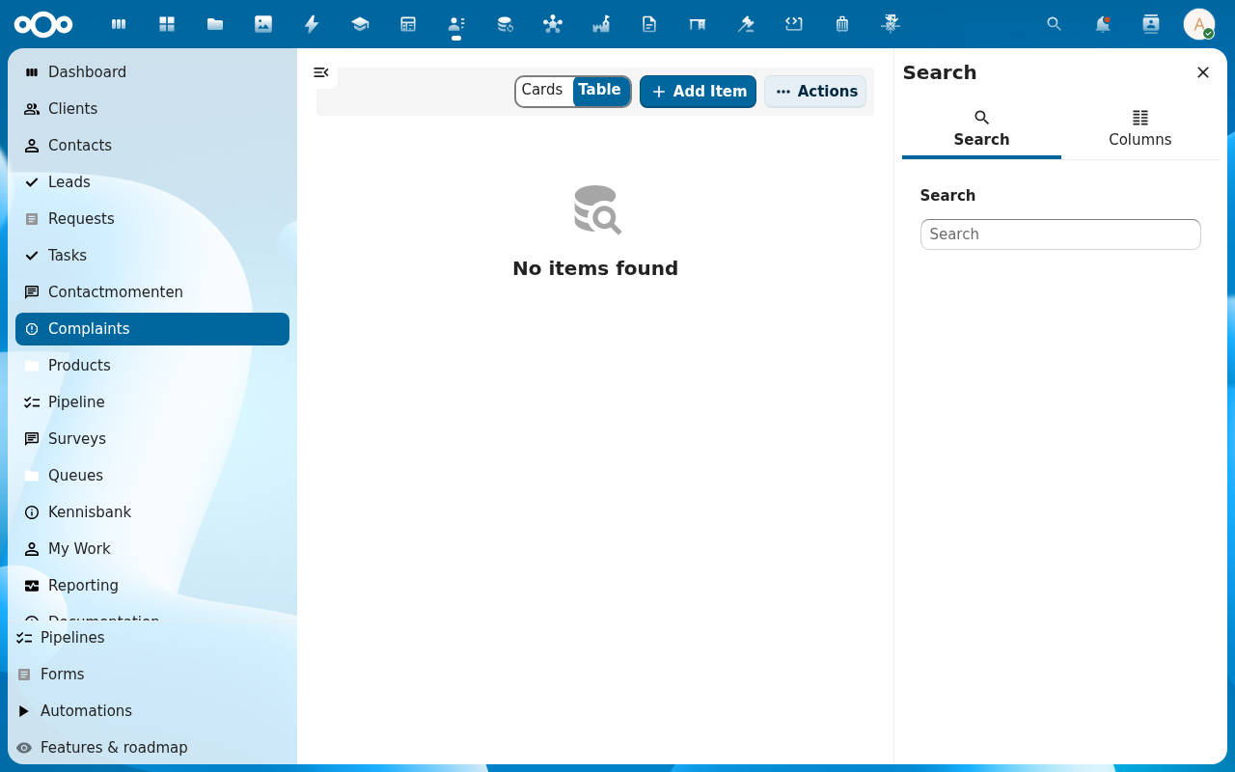The image size is (1235, 772).
Task: Open Clients in the left navigation
Action: coord(152,109)
